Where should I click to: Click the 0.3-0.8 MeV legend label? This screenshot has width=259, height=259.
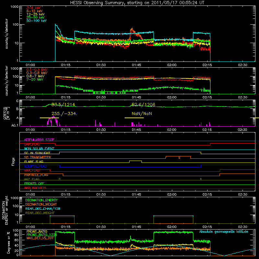tap(37, 73)
